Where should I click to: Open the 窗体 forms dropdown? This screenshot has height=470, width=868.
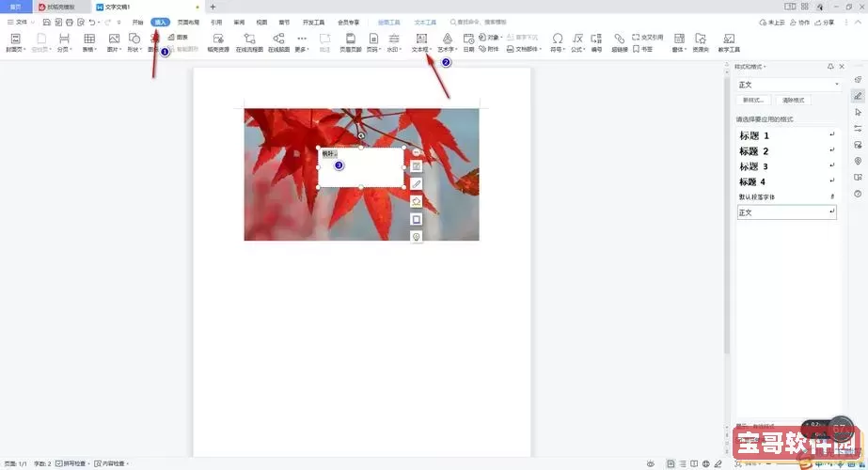pos(679,42)
